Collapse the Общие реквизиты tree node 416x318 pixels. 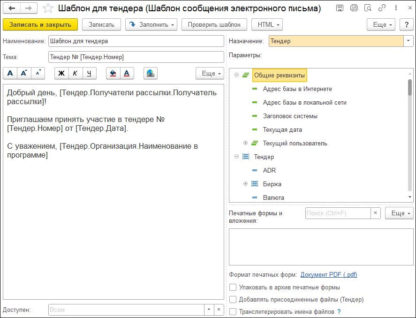[x=236, y=75]
